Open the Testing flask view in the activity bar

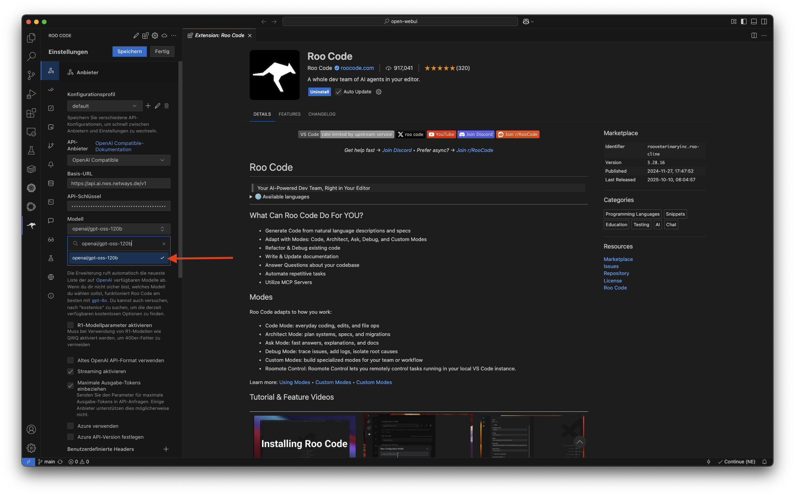31,150
